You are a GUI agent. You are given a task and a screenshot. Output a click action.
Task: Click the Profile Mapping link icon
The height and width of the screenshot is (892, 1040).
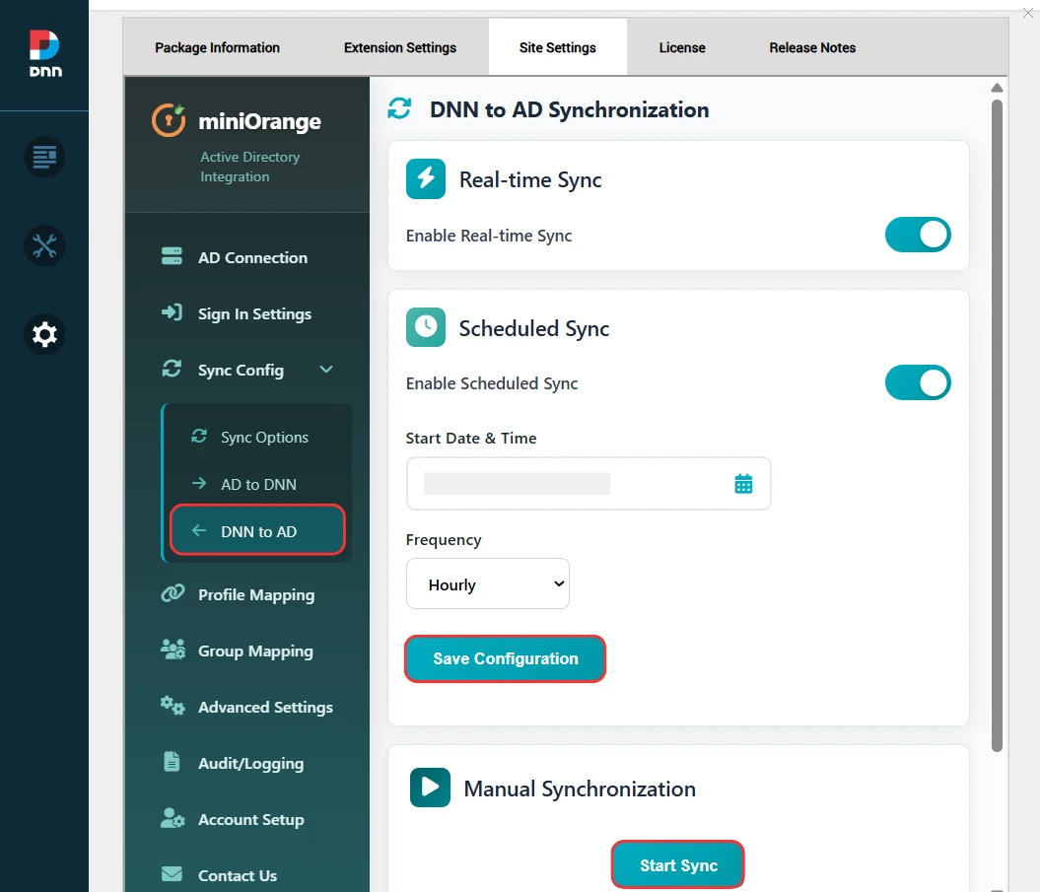click(173, 593)
